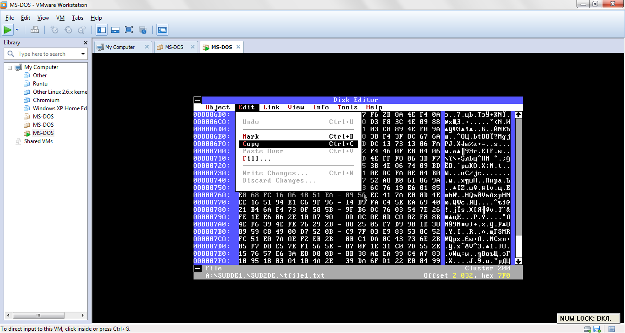Choose Mark Ctrl+B in Edit menu
The image size is (625, 333).
pyautogui.click(x=298, y=137)
